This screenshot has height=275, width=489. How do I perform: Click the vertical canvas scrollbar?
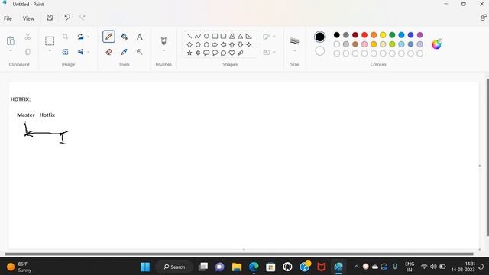487,157
